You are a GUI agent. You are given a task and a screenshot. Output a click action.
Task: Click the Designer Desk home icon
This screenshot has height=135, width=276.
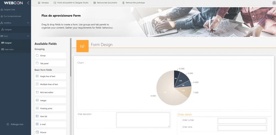(x=2, y=10)
